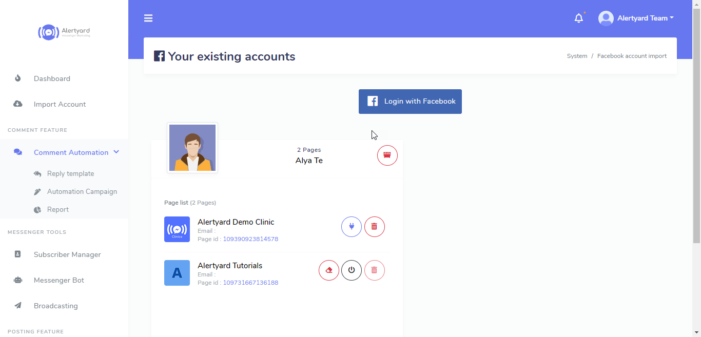This screenshot has height=337, width=701.
Task: Click the Facebook icon in page heading
Action: (x=159, y=56)
